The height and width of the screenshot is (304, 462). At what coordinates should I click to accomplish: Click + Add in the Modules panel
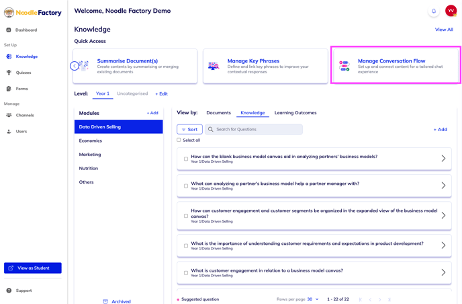point(152,113)
